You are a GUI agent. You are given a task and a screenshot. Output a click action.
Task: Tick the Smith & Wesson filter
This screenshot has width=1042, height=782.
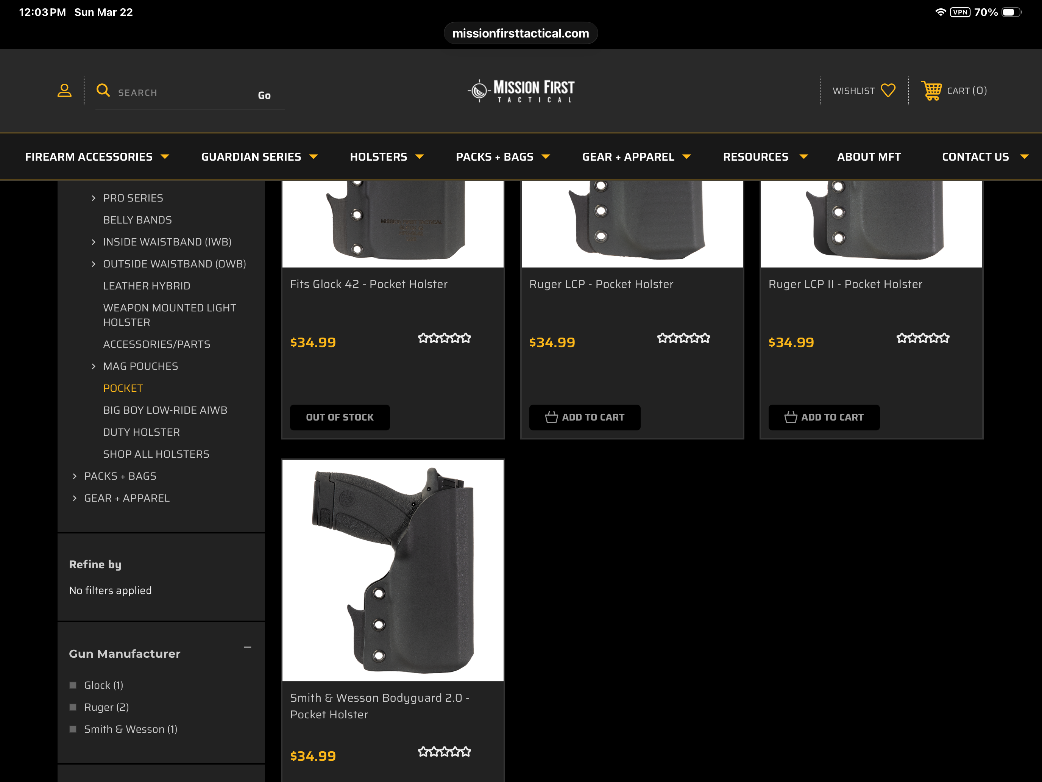point(73,730)
